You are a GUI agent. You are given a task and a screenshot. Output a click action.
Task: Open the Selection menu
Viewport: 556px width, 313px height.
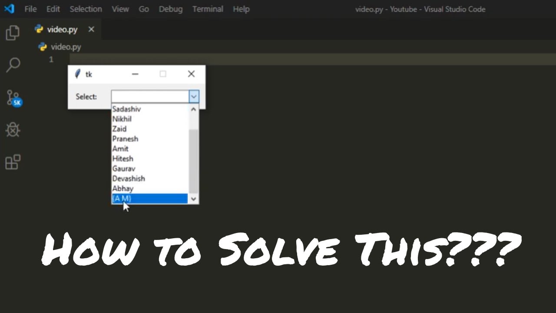click(86, 9)
